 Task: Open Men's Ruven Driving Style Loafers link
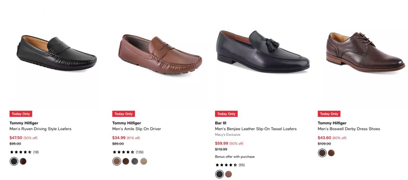[40, 129]
